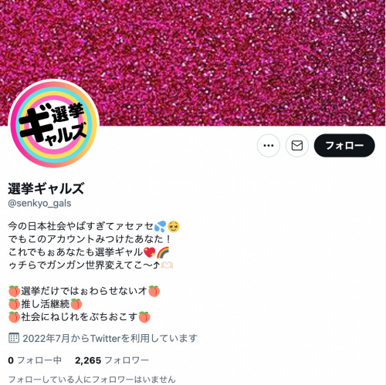Click the 2022年7月からTwitterを利用しています join date text
This screenshot has height=385, width=386.
[x=110, y=338]
